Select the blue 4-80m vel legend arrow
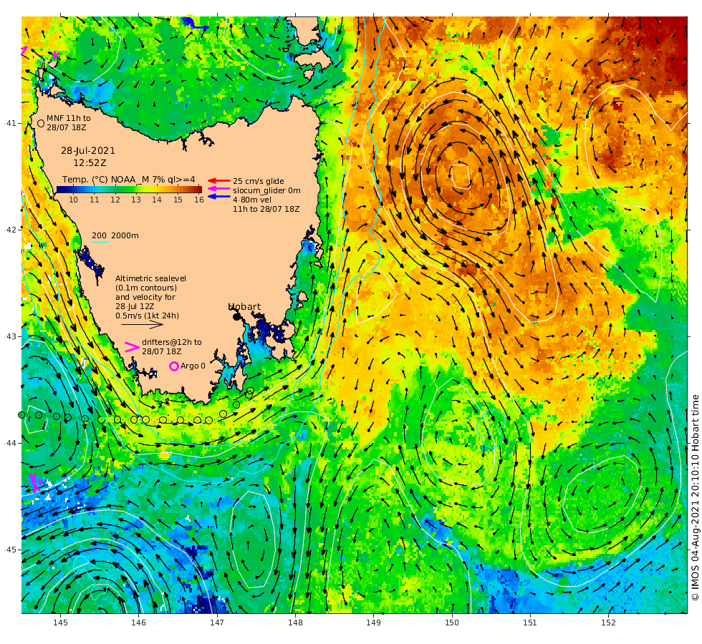 (x=219, y=196)
